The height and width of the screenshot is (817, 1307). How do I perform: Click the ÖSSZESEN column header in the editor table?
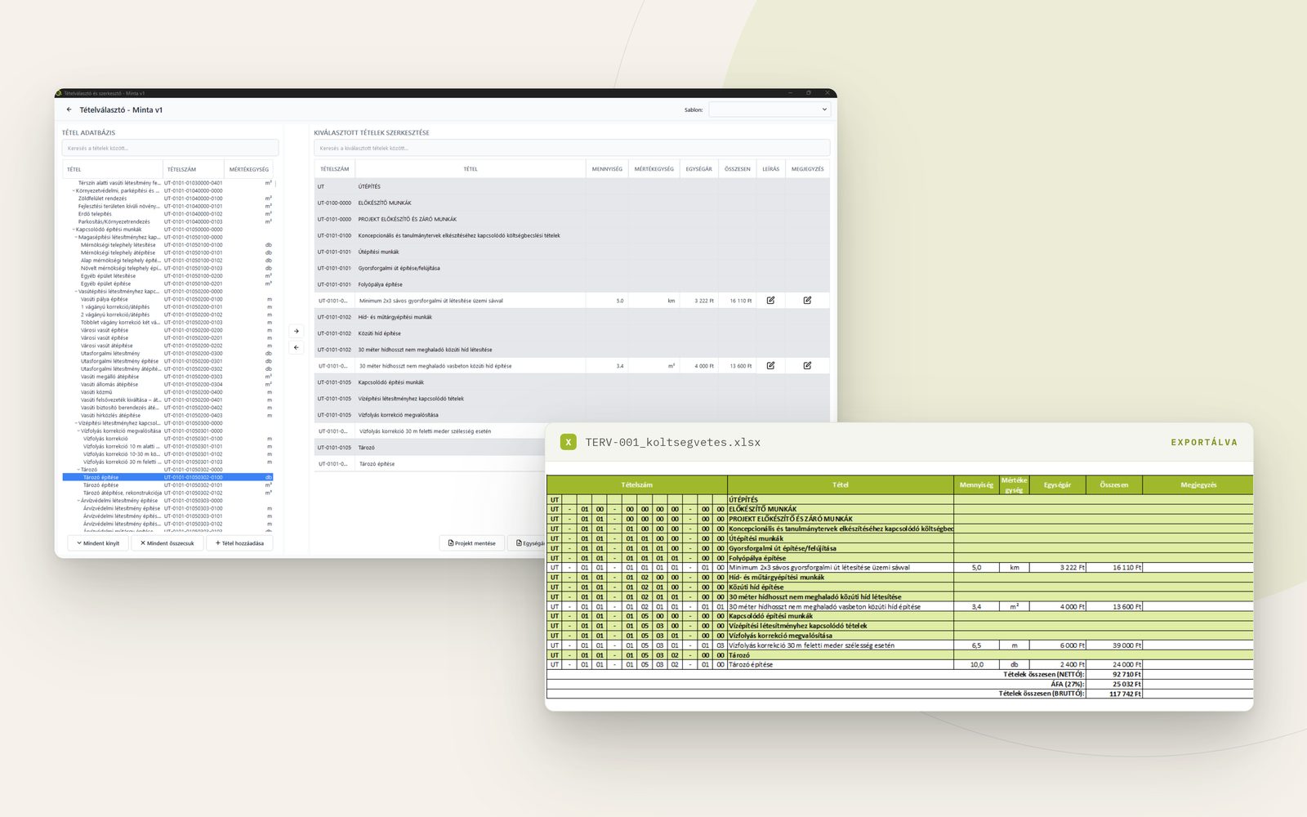[738, 169]
